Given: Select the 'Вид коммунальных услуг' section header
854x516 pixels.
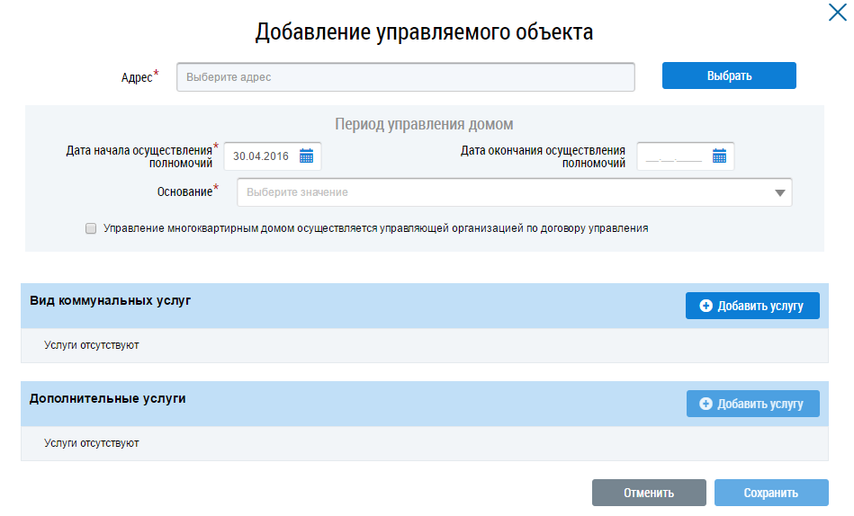Looking at the screenshot, I should 111,300.
